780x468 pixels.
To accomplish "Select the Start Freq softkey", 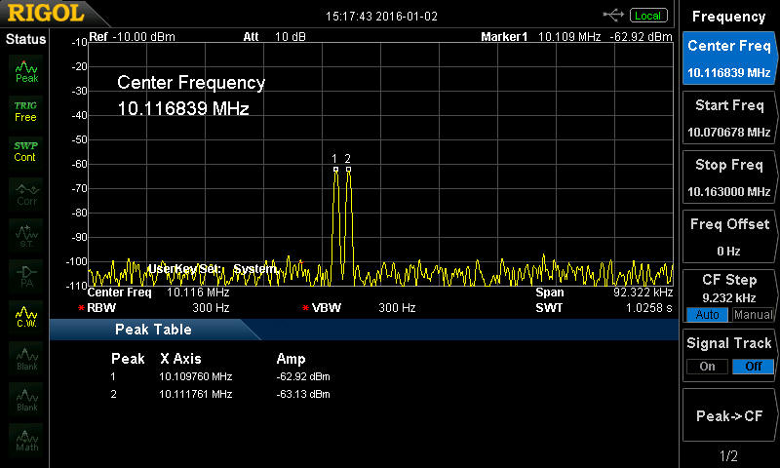I will point(729,118).
